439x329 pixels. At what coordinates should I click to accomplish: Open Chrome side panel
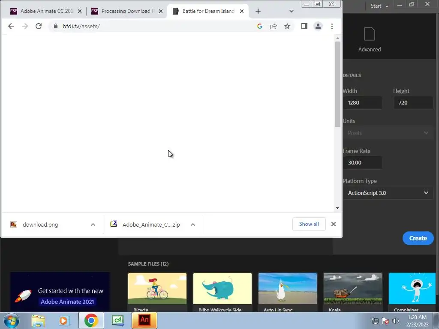pos(304,26)
